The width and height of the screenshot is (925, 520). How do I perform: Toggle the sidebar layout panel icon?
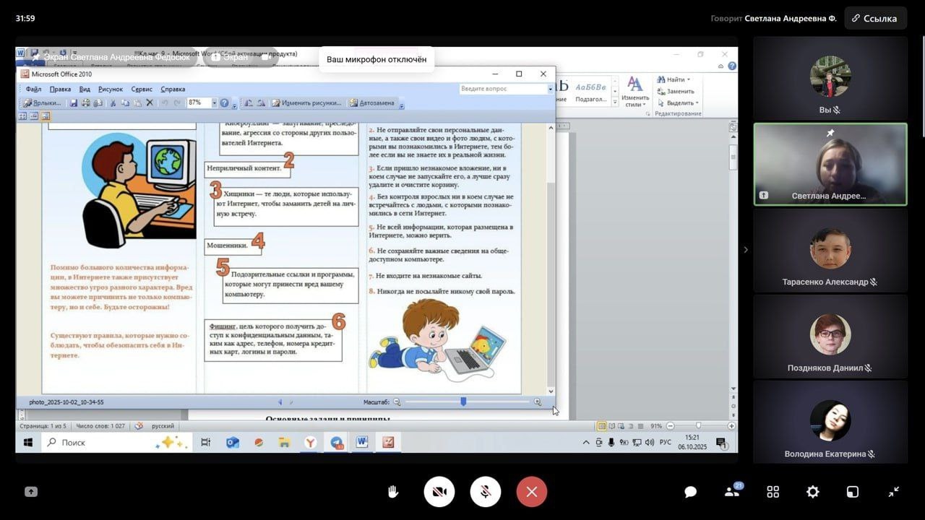pos(853,492)
